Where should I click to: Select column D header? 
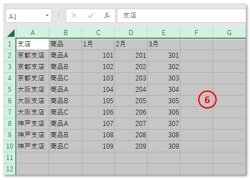[x=131, y=33]
